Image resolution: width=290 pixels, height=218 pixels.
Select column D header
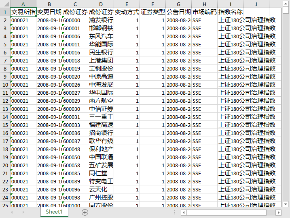point(101,4)
